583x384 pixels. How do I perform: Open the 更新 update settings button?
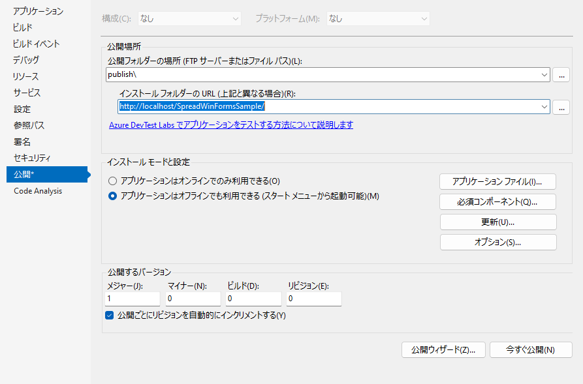click(498, 222)
